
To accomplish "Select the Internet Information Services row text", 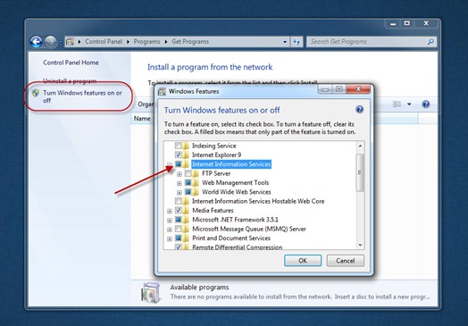I will coord(231,164).
